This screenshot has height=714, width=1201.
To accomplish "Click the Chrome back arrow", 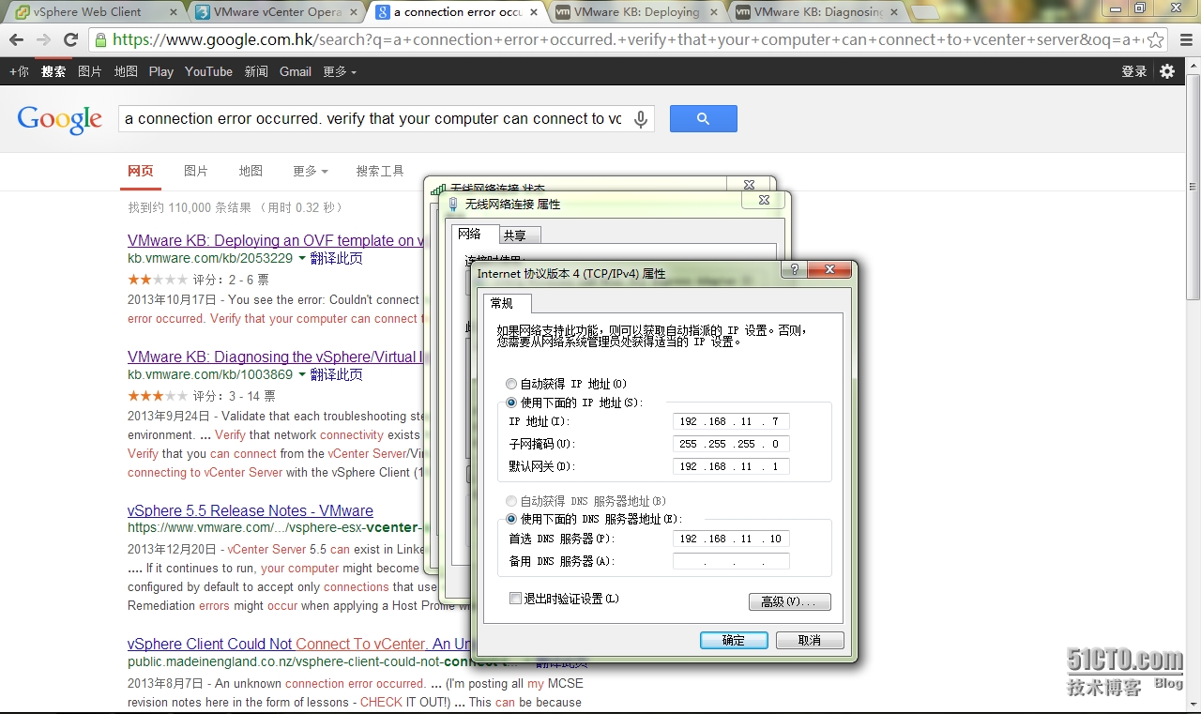I will pyautogui.click(x=17, y=40).
